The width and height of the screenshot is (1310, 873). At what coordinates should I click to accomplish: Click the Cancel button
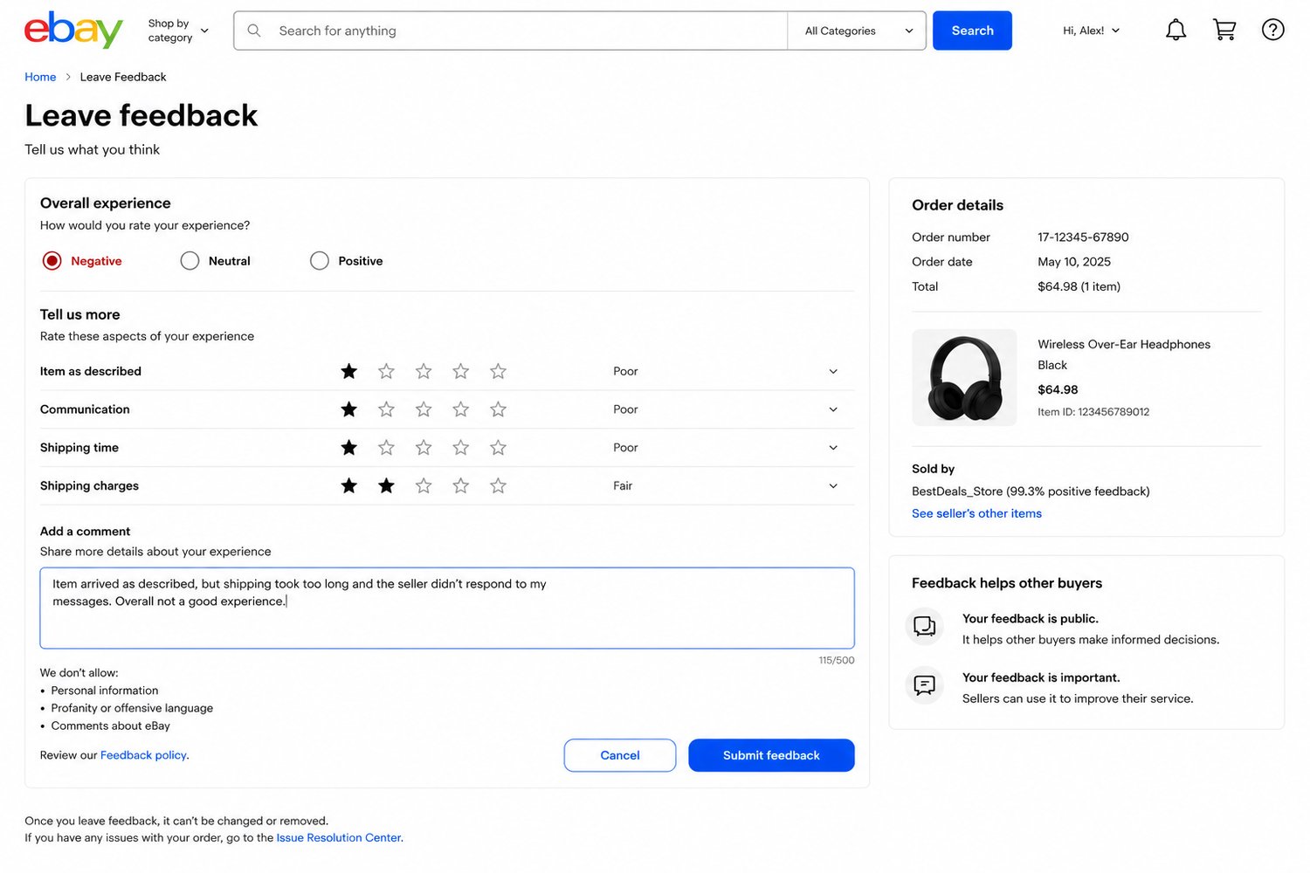[x=620, y=755]
